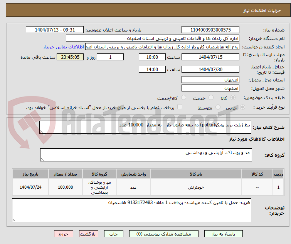Click the countdown timer 23:45:05 field

click(x=70, y=57)
